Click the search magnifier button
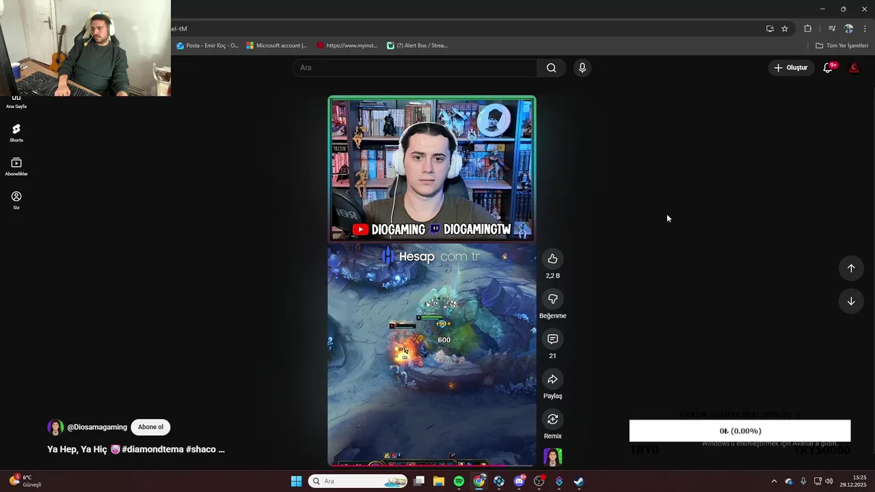875x492 pixels. pos(551,68)
